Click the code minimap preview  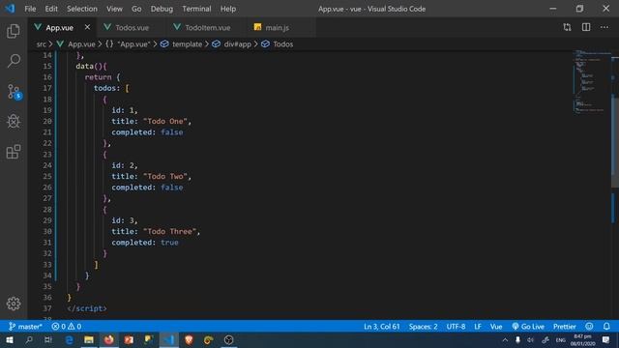click(x=591, y=81)
